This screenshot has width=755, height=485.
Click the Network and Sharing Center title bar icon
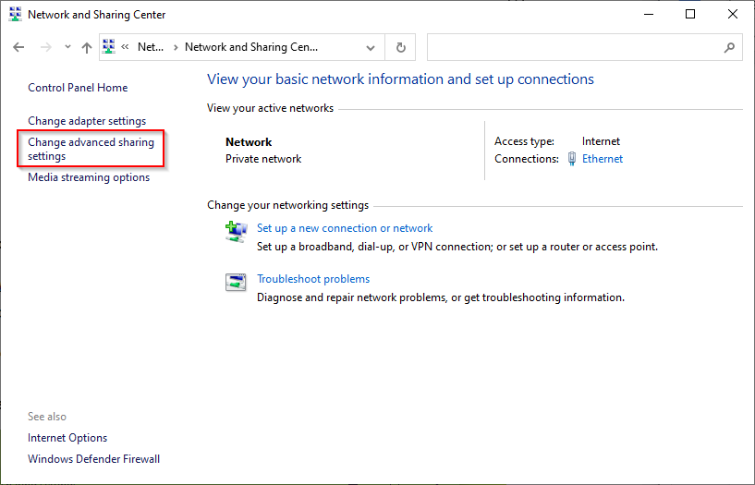(x=14, y=15)
